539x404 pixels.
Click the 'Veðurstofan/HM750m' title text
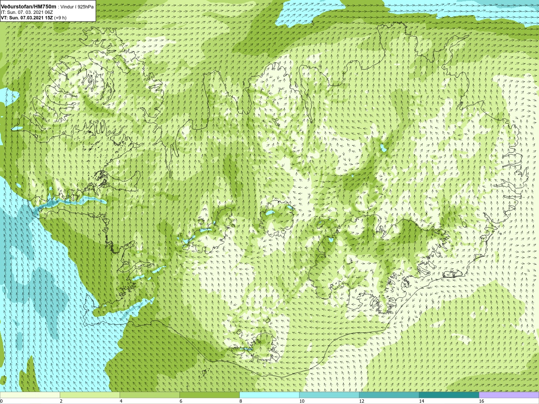coord(29,7)
